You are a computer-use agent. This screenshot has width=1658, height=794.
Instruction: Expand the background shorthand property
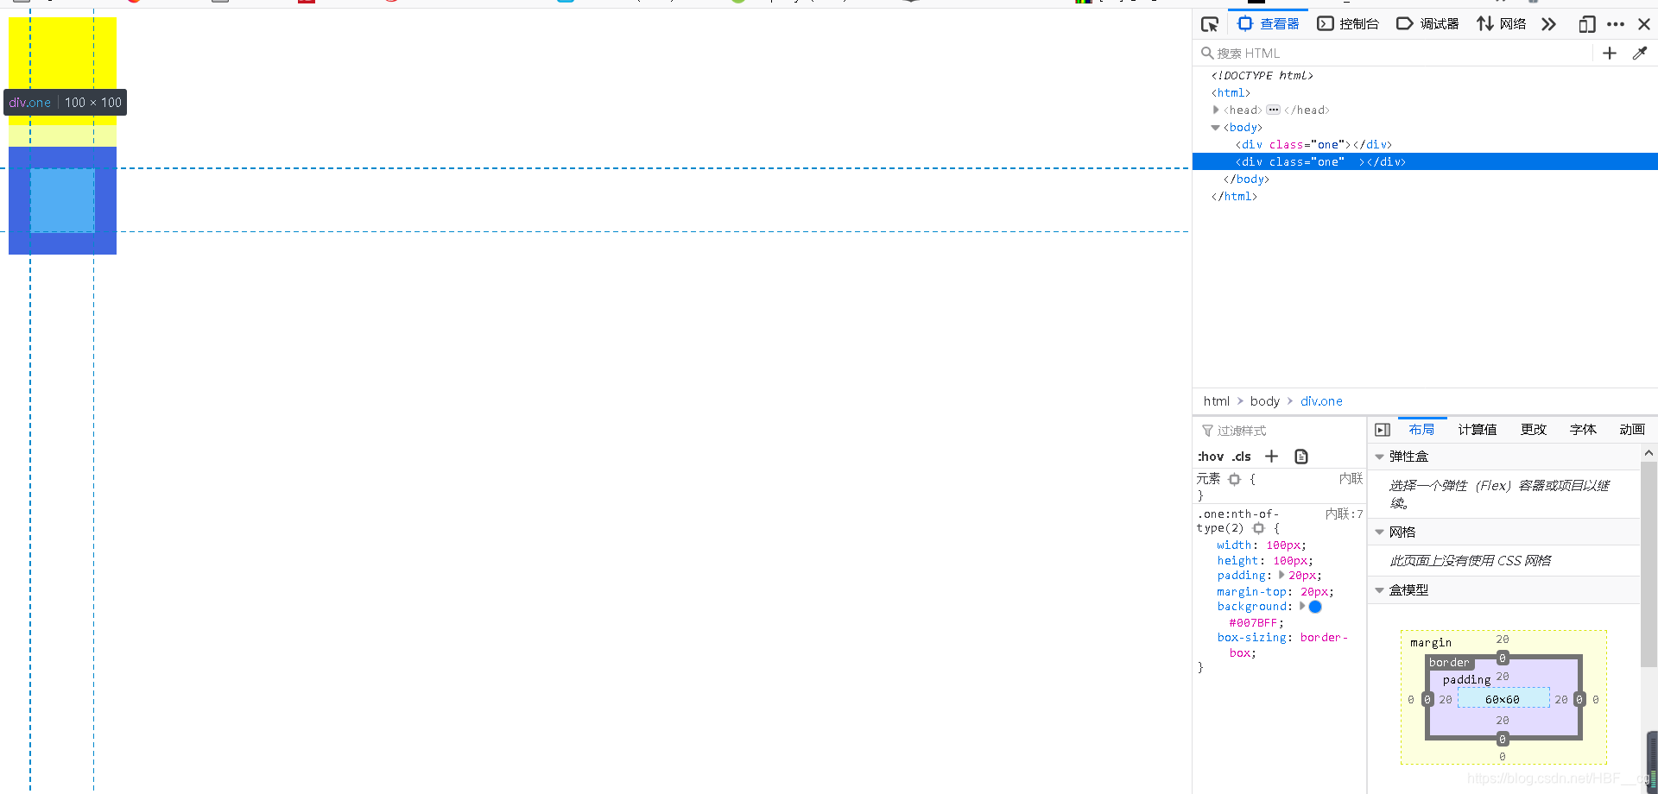pyautogui.click(x=1302, y=606)
